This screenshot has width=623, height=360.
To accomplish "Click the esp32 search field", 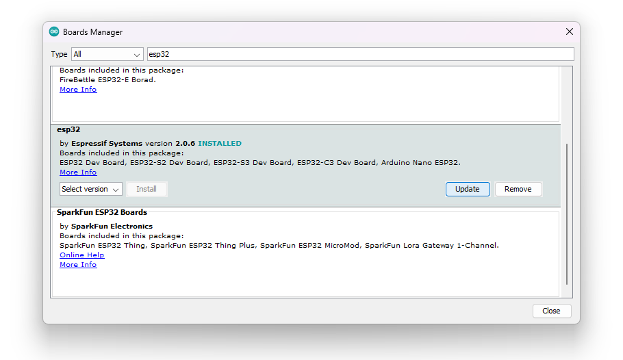I will pyautogui.click(x=360, y=54).
